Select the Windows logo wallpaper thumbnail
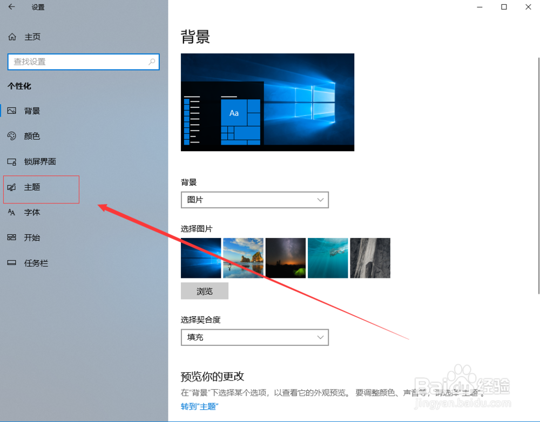Image resolution: width=540 pixels, height=422 pixels. (x=201, y=258)
